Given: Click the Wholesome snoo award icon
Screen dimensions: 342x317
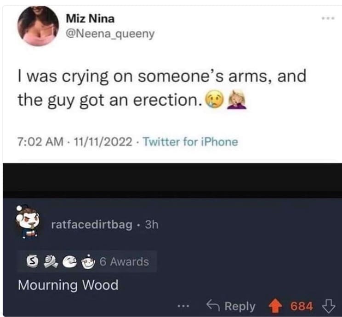Looking at the screenshot, I should pos(88,261).
